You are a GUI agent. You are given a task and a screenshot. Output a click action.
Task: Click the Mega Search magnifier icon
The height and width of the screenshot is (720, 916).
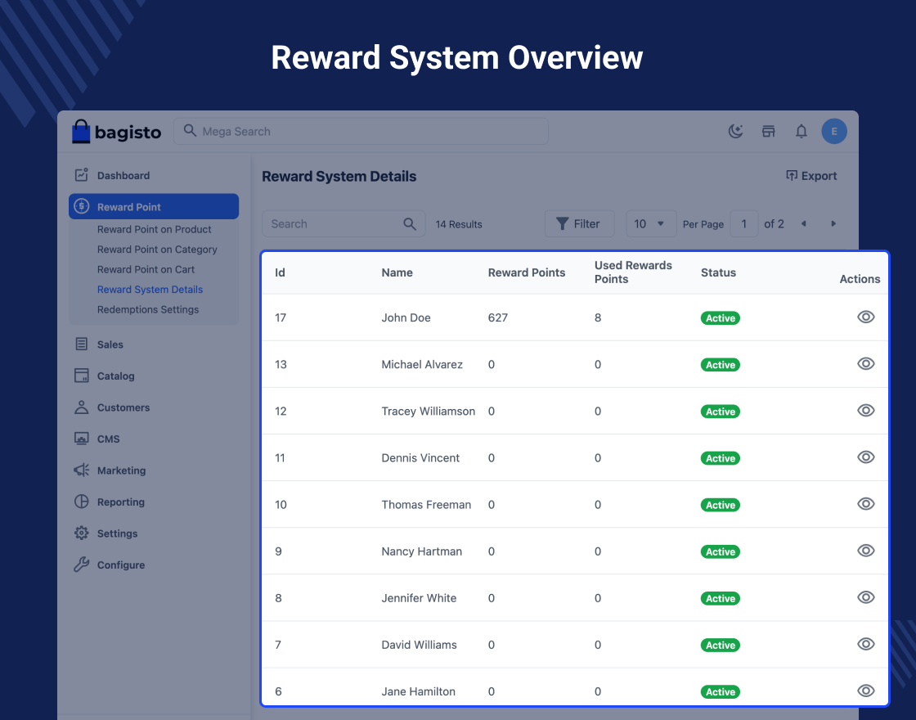(189, 130)
